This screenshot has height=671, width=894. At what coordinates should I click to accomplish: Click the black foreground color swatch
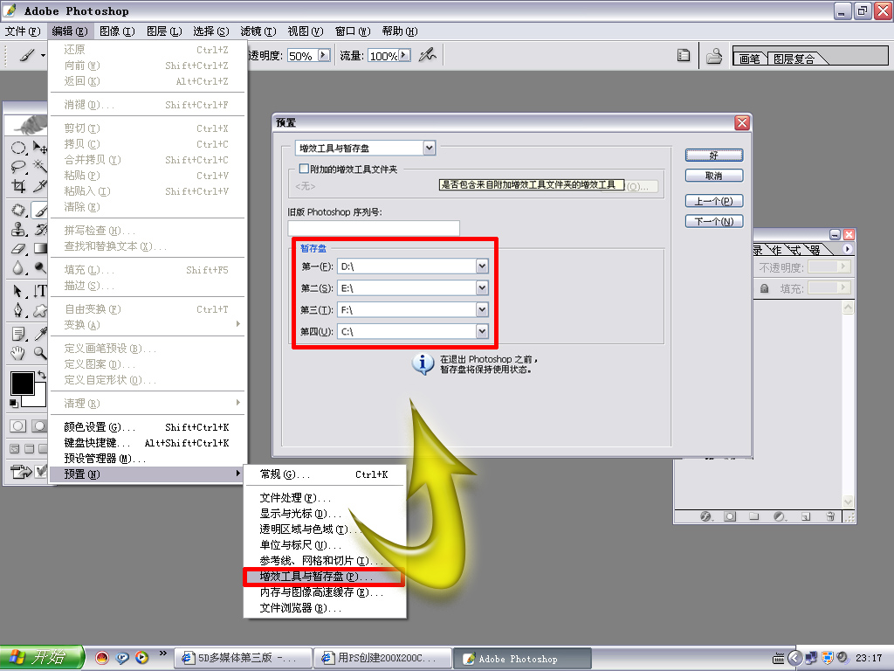click(22, 383)
